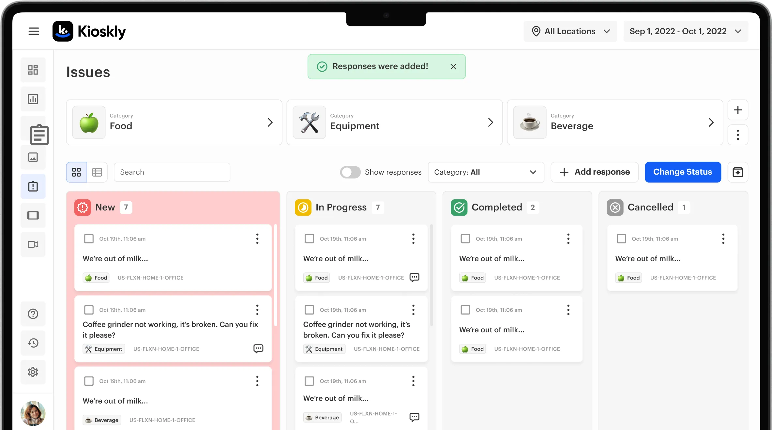Check the first card in New column

click(x=89, y=239)
